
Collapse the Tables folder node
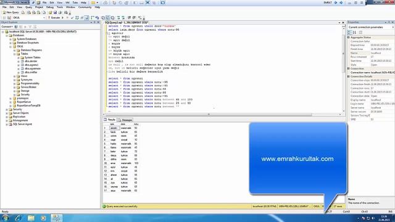15,54
